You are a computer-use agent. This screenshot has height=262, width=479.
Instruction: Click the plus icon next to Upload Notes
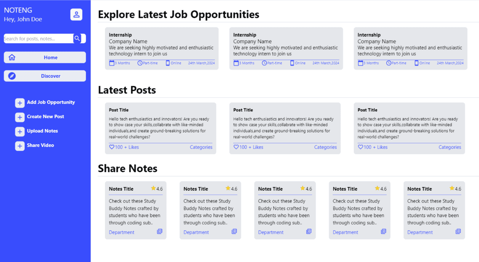[20, 132]
